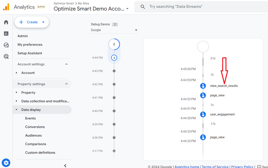Viewport: 268px width, 168px height.
Task: Open the Reports bar chart icon
Action: point(6,33)
